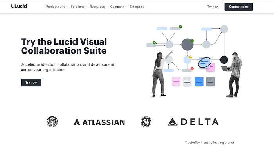Click the Starbucks logo
274x154 pixels.
(x=52, y=122)
